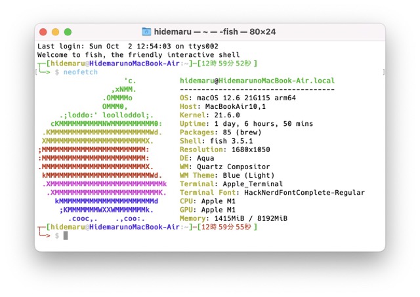Screen dimensions: 420x297
Task: Click the second prompt timestamp '12時 59分 55秒'
Action: (x=226, y=227)
